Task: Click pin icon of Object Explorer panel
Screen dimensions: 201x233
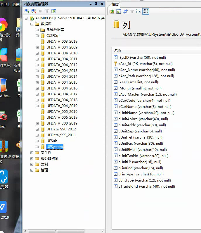Action: [x=96, y=4]
